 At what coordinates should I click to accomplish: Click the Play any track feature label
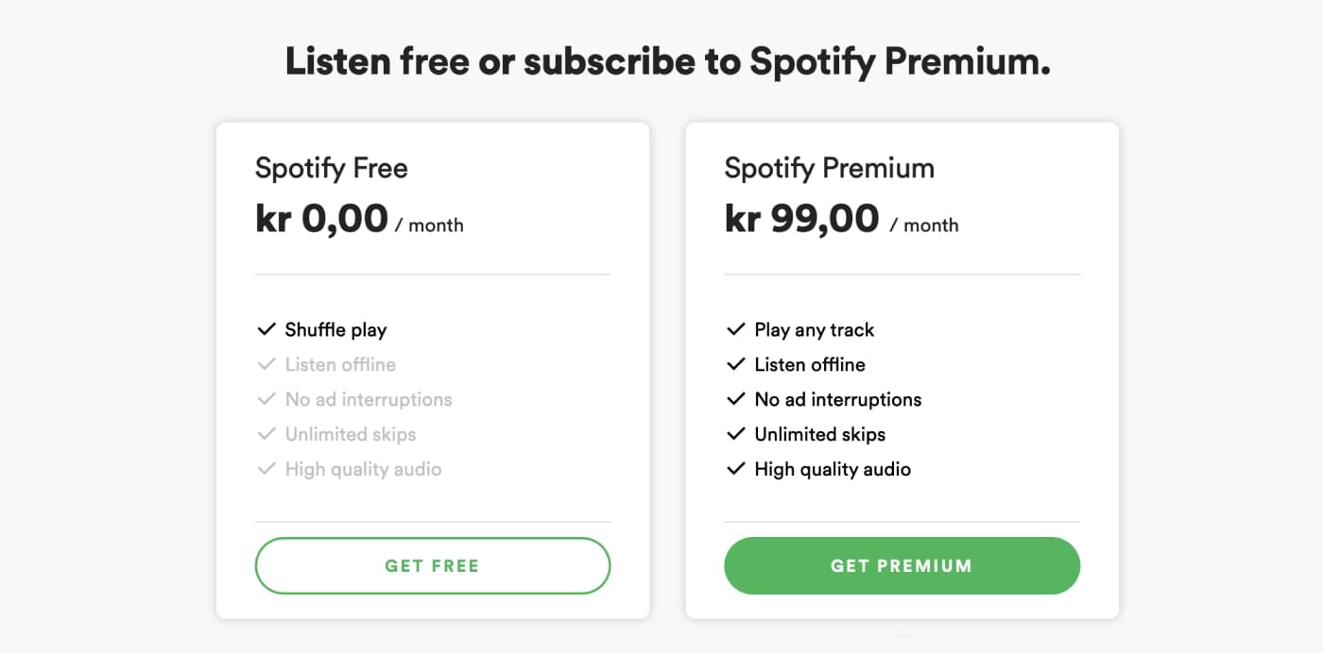(815, 330)
